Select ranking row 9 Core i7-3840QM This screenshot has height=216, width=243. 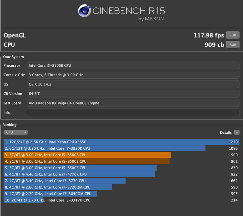(x=122, y=194)
